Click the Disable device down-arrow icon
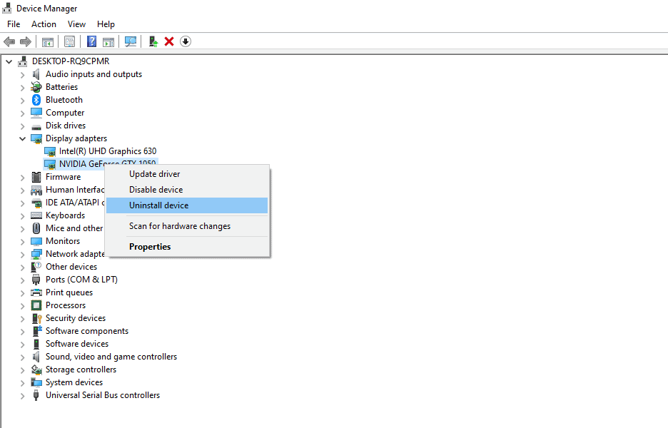668x428 pixels. point(186,42)
